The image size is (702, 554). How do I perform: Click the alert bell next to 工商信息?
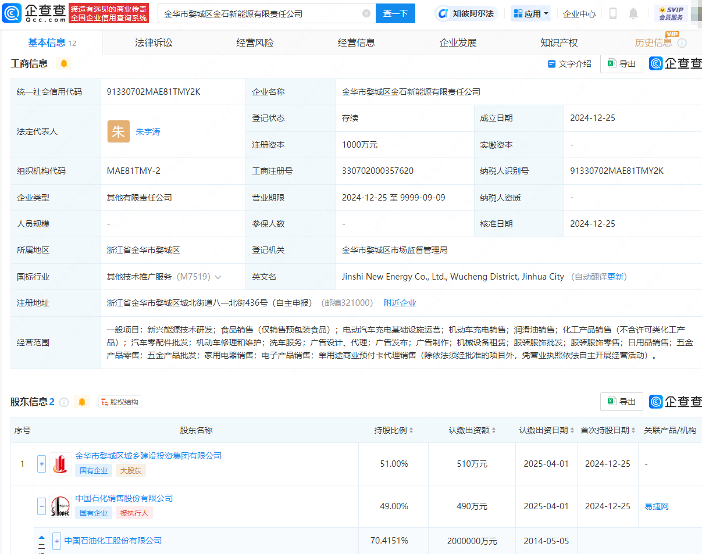tap(64, 63)
